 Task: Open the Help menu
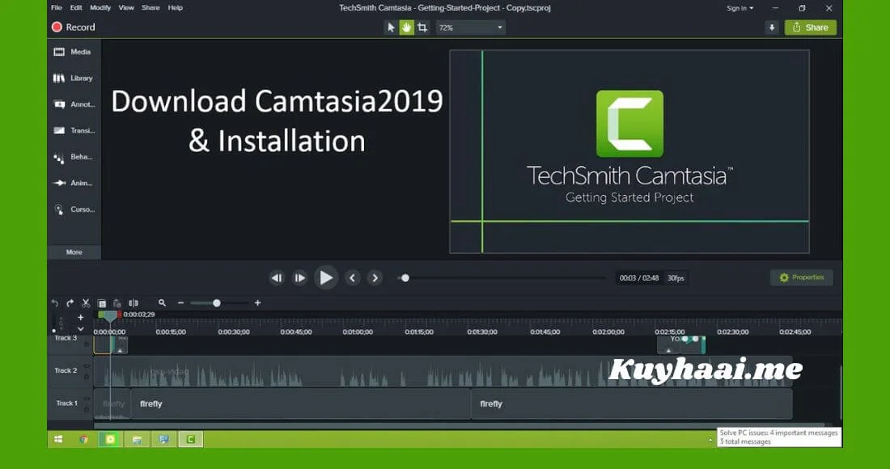(x=176, y=8)
